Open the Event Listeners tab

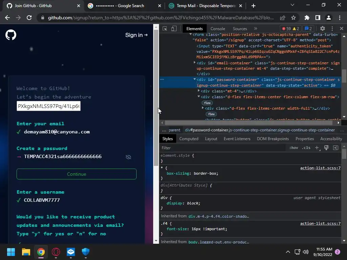pyautogui.click(x=237, y=139)
